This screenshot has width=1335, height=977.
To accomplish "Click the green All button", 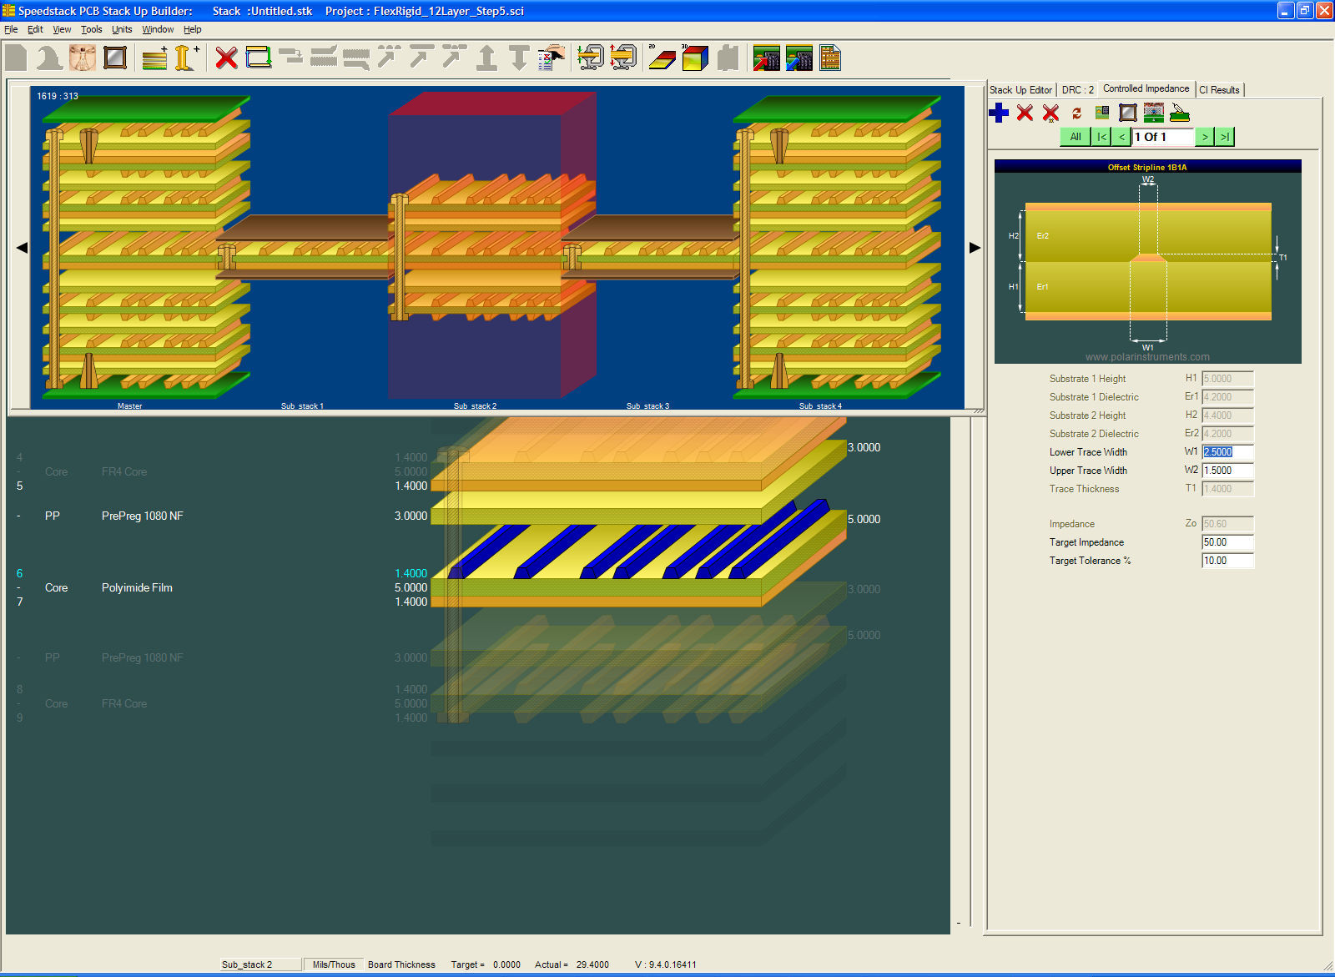I will coord(1075,137).
